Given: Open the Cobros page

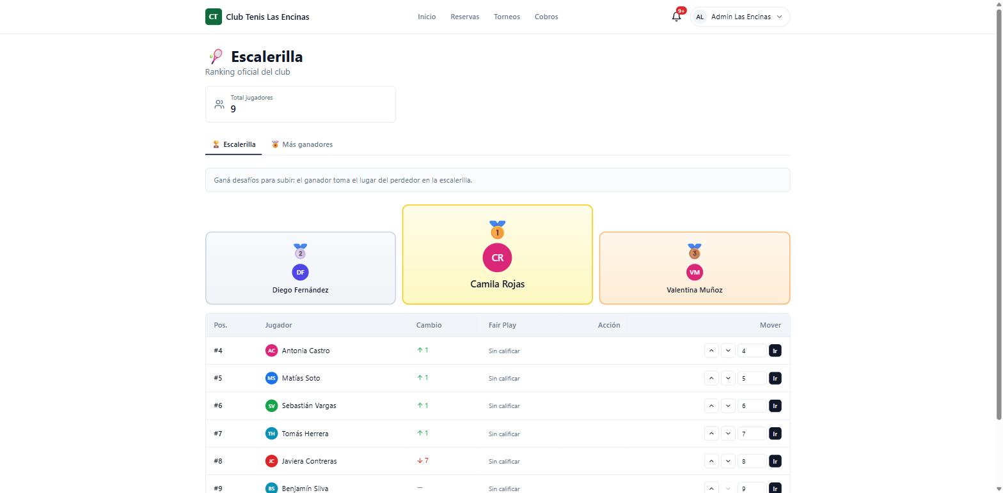Looking at the screenshot, I should tap(546, 17).
